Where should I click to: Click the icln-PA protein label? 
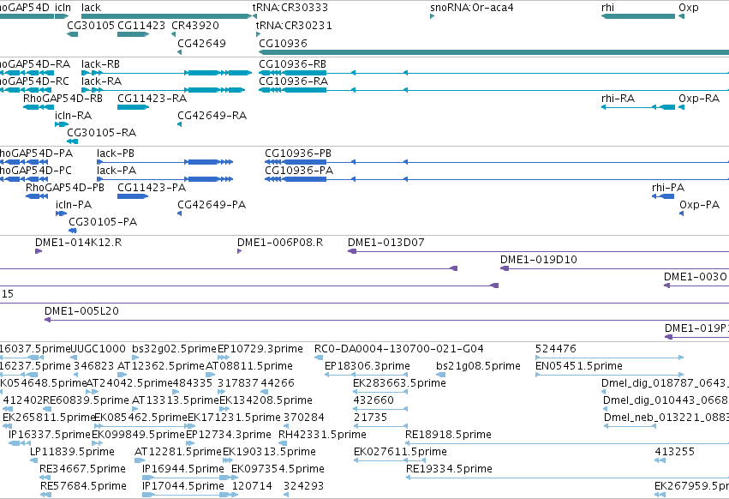pos(74,205)
